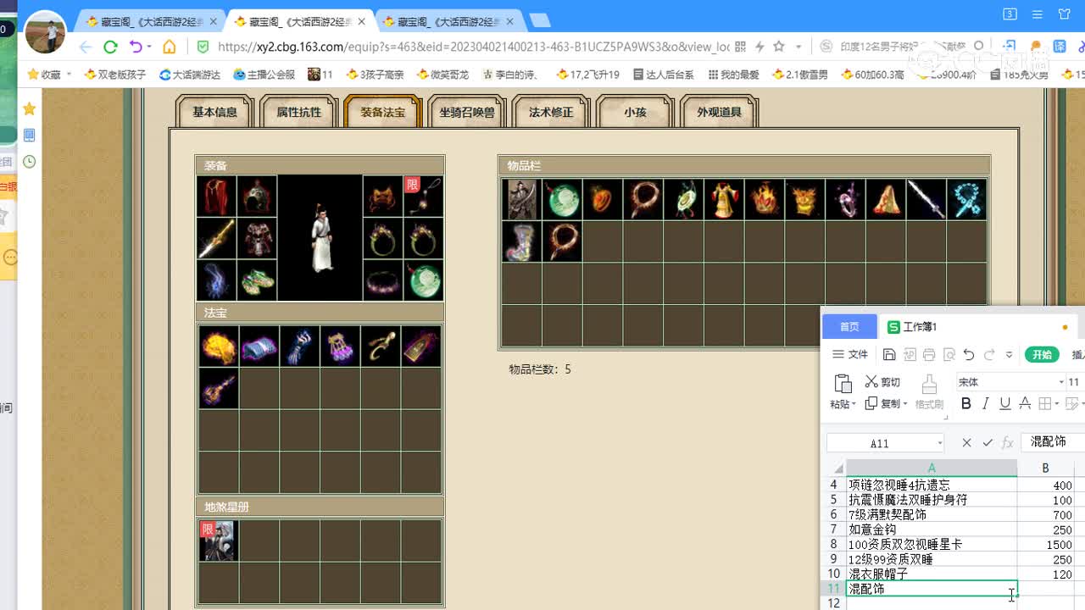Toggle italic formatting in WPS
Screen dimensions: 1085x610
[x=985, y=404]
